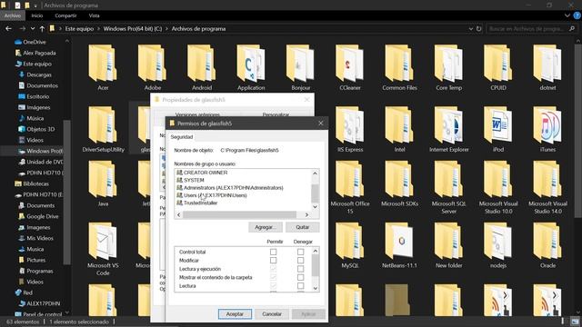The height and width of the screenshot is (327, 582).
Task: Select the Microsoft Office 15 folder
Action: point(349,187)
